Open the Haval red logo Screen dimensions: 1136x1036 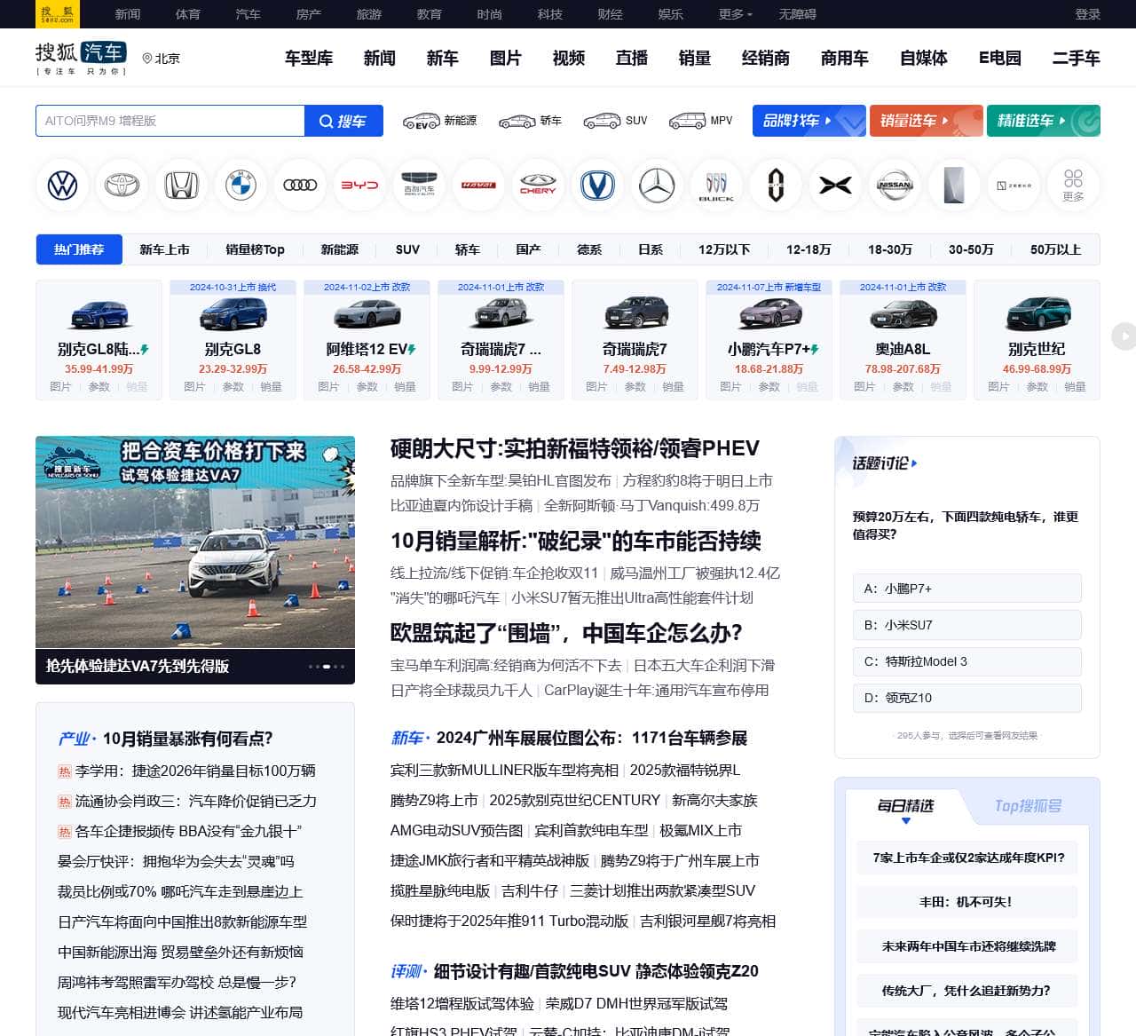point(478,185)
